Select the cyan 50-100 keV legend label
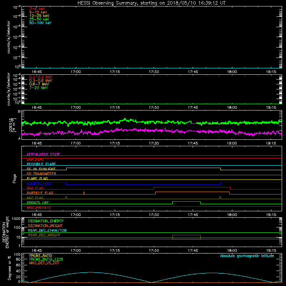Image resolution: width=286 pixels, height=286 pixels. [40, 23]
